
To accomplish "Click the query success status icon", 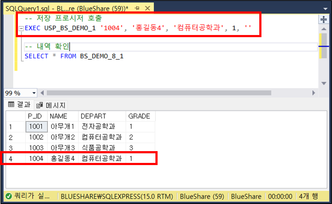I will pos(9,196).
